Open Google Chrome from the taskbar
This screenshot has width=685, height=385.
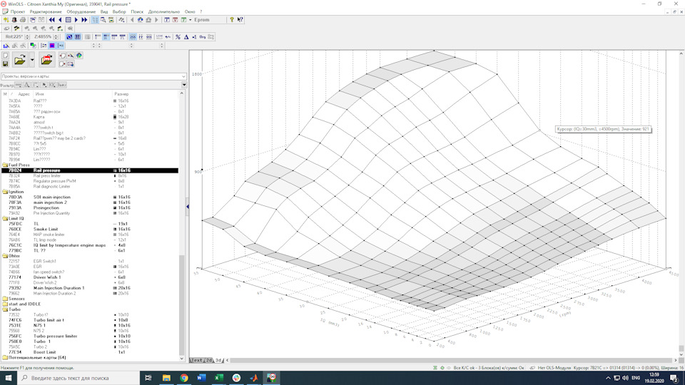(x=184, y=378)
